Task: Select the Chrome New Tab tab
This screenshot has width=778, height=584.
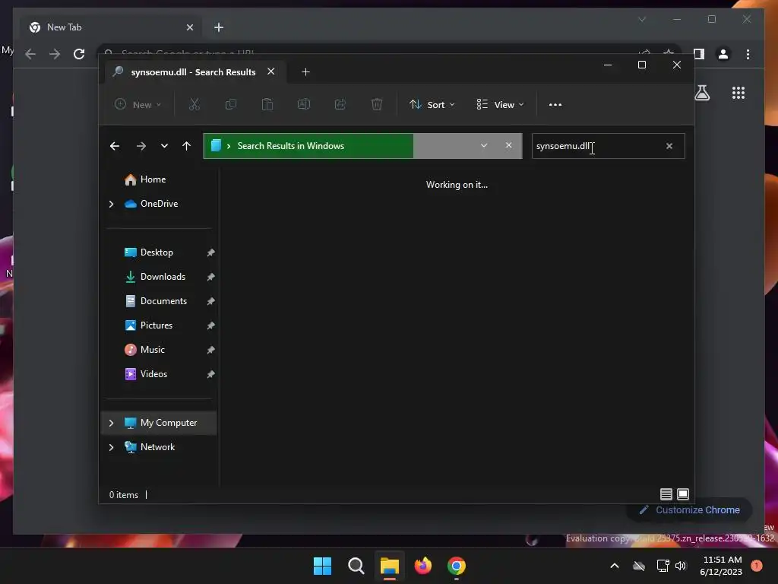Action: (x=111, y=27)
